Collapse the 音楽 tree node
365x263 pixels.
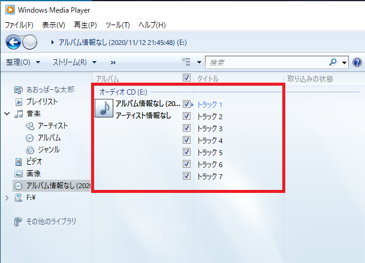point(7,114)
